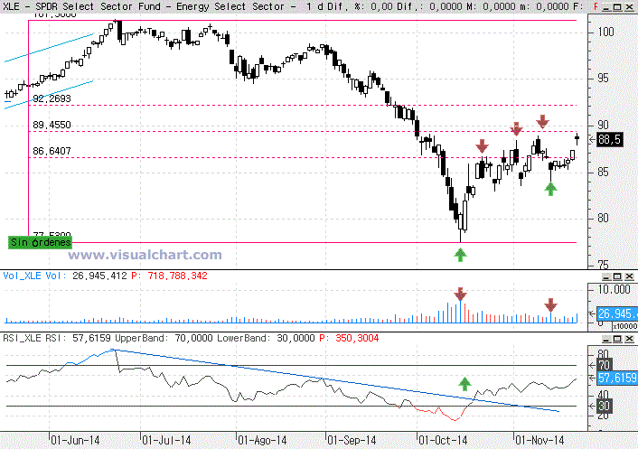Click the RSI upper band 70 tag
This screenshot has height=449, width=638.
[604, 365]
